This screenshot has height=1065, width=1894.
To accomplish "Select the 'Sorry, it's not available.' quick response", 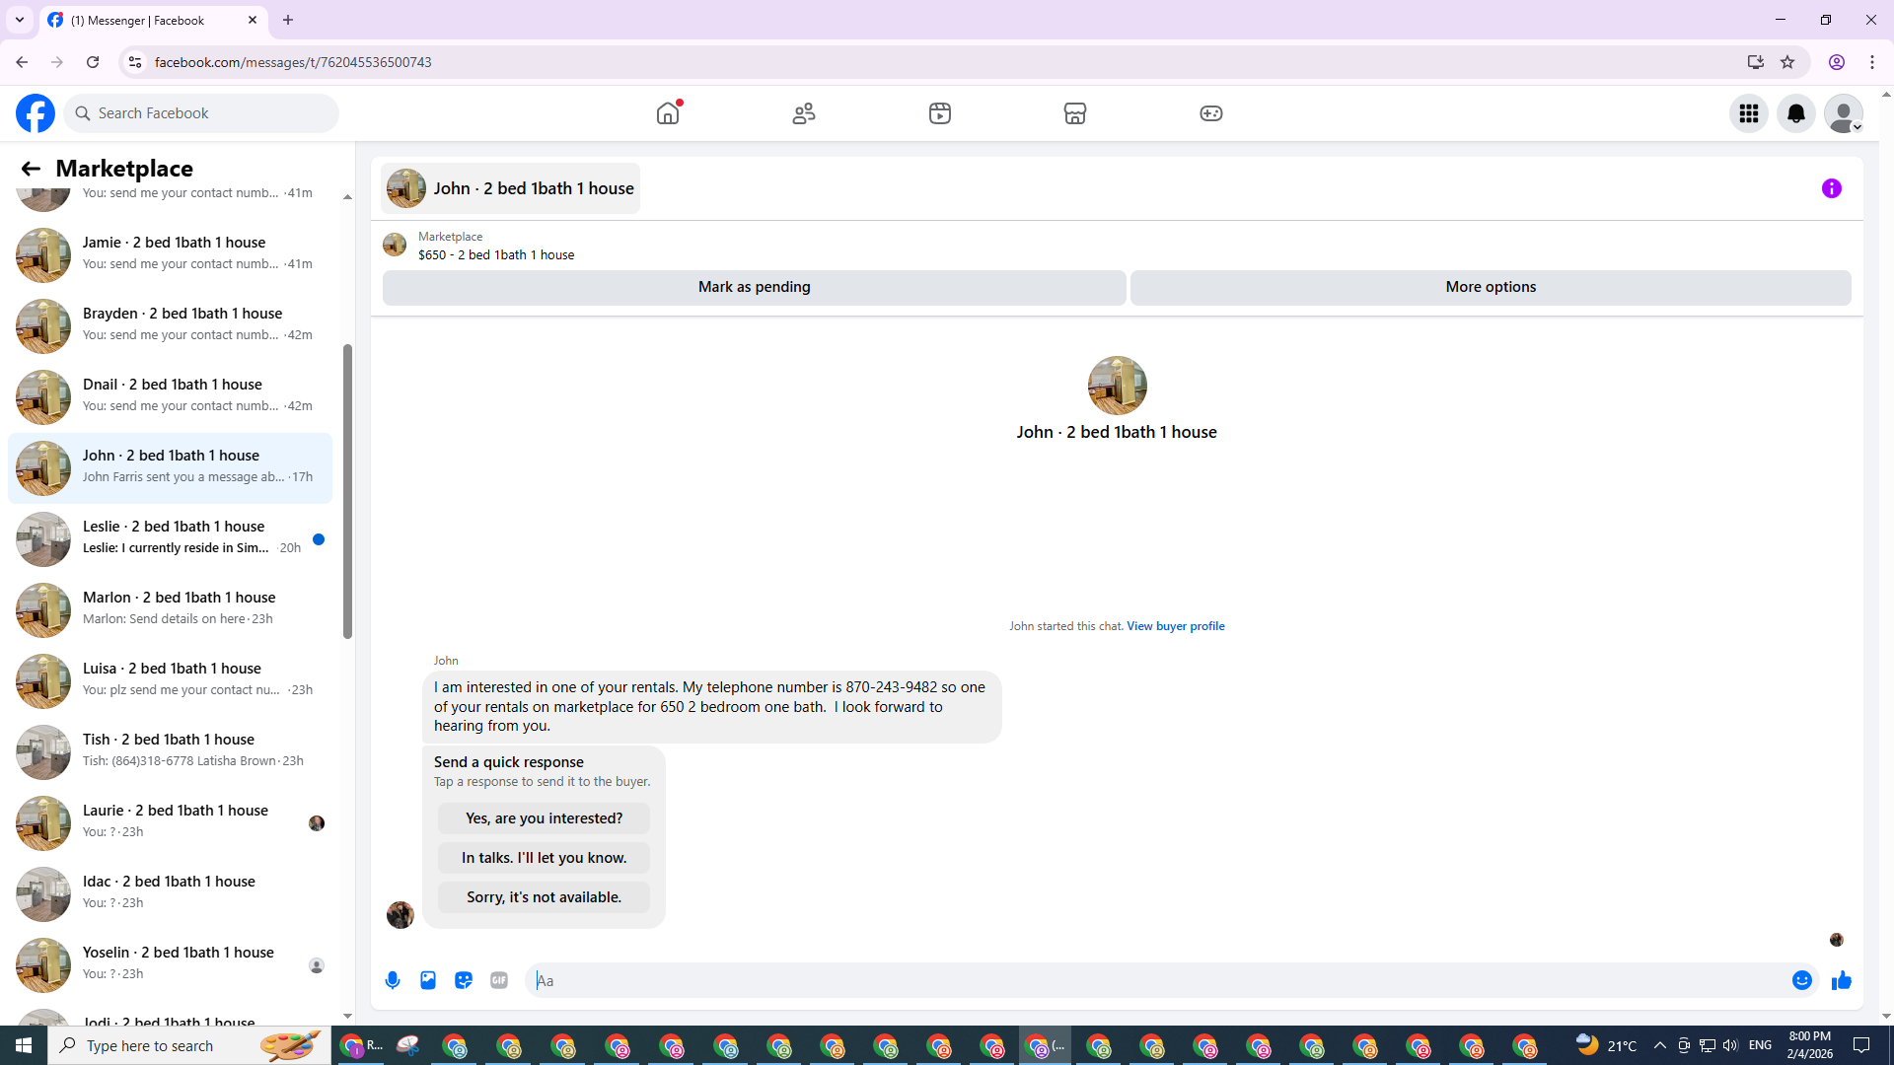I will 544,897.
